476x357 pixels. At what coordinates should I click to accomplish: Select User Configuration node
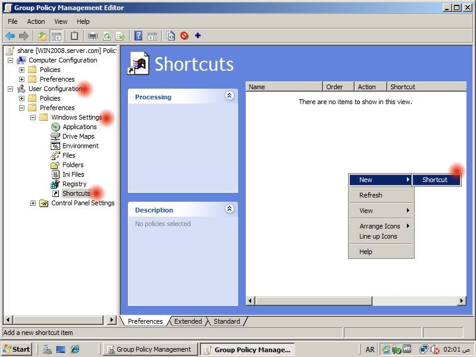(x=55, y=89)
